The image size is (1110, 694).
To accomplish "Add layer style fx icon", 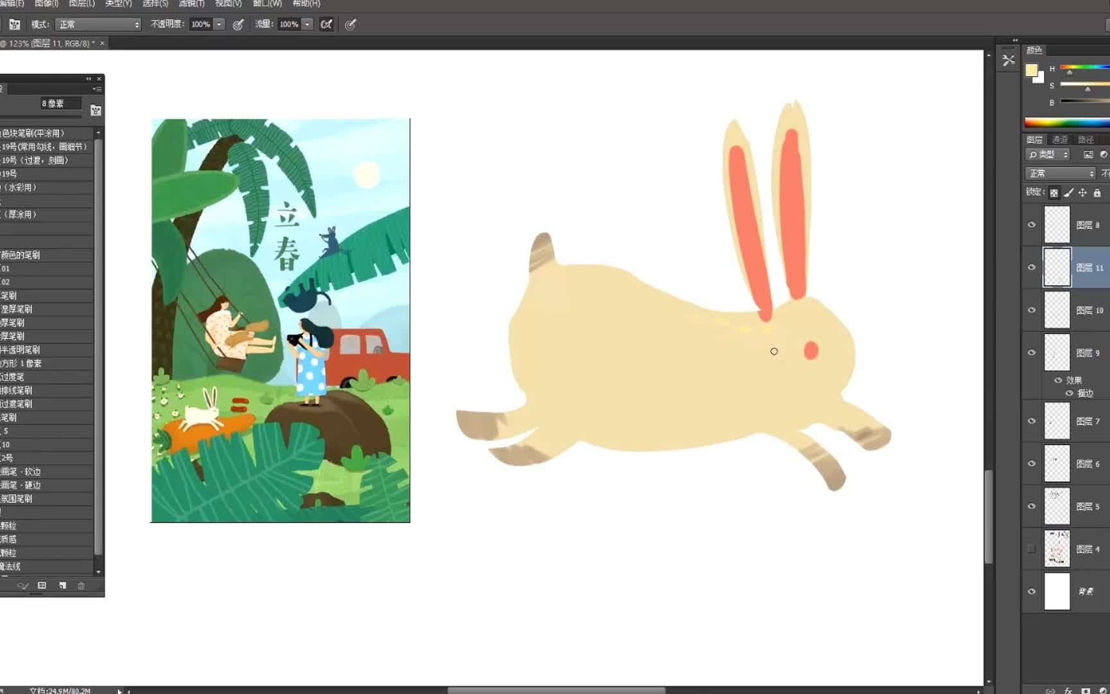I will 1068,691.
